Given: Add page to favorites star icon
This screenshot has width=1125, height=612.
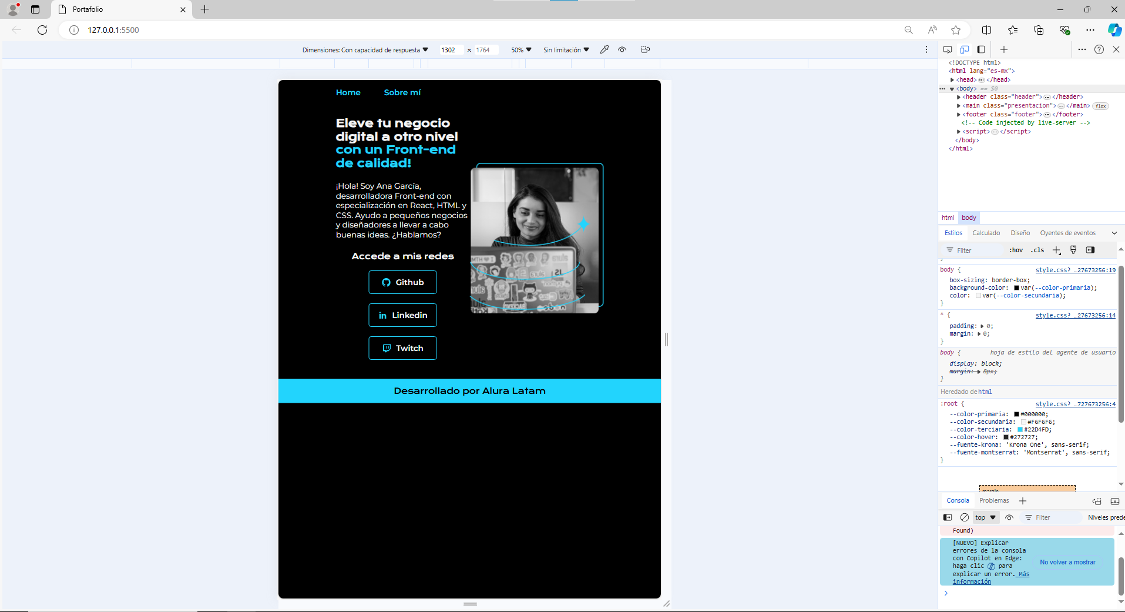Looking at the screenshot, I should point(956,30).
